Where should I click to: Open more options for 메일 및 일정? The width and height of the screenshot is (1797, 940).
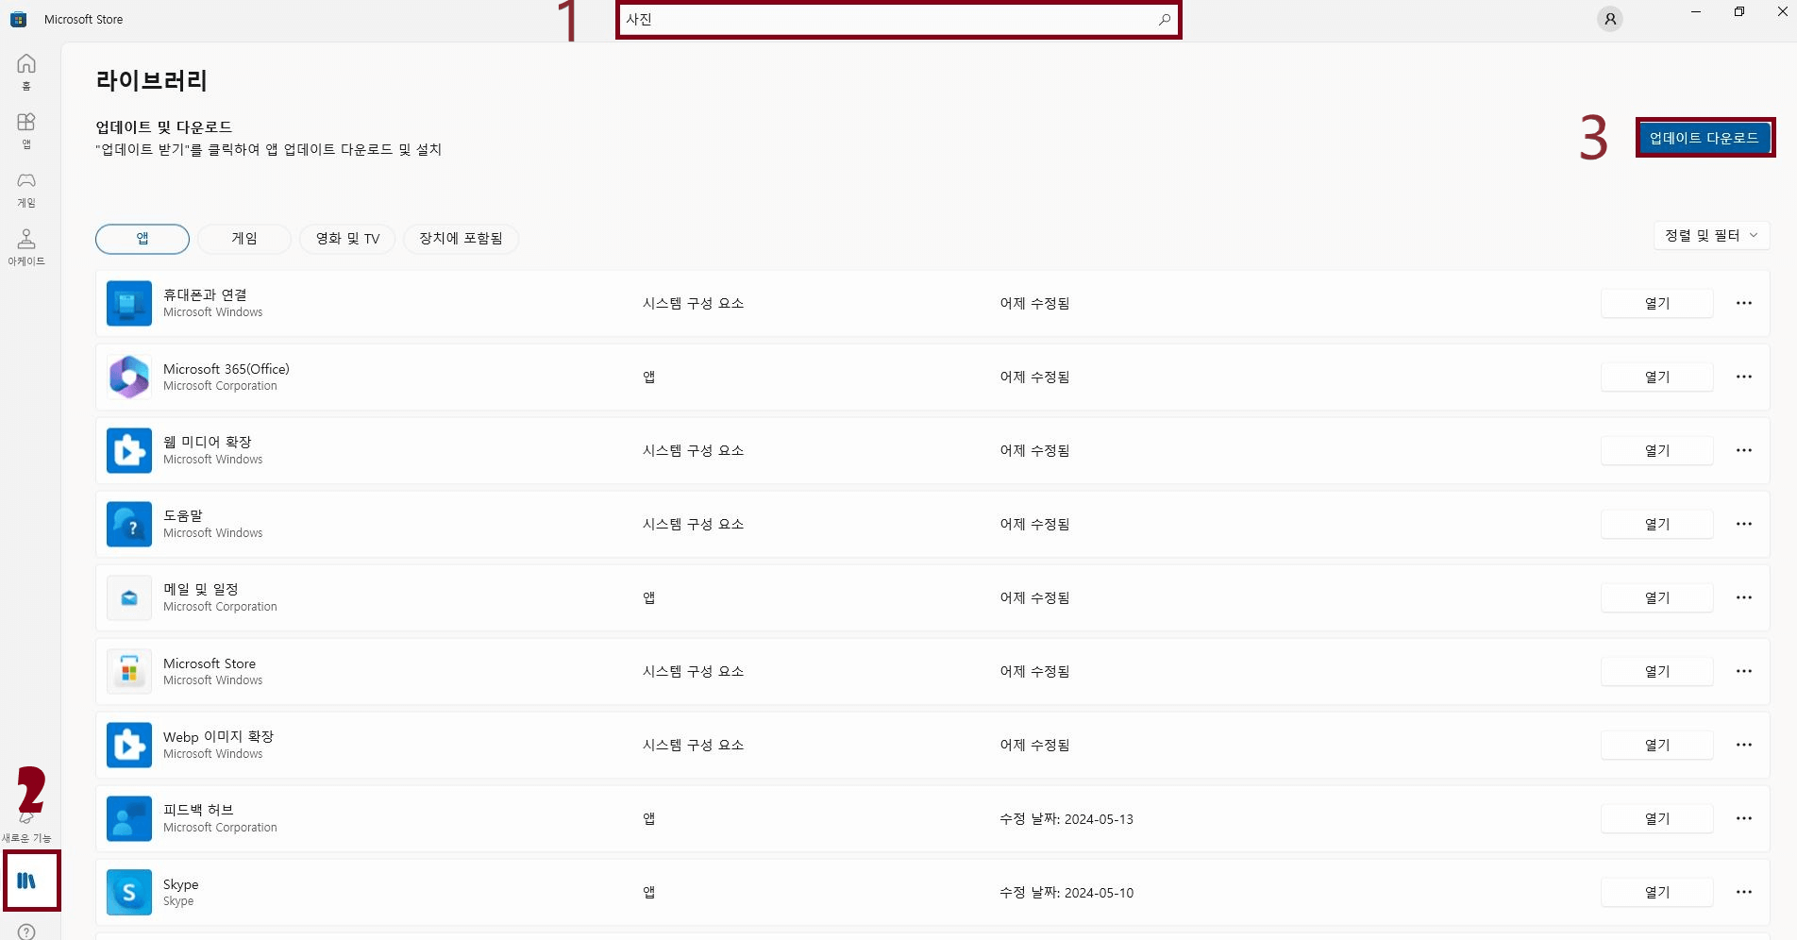(1744, 597)
